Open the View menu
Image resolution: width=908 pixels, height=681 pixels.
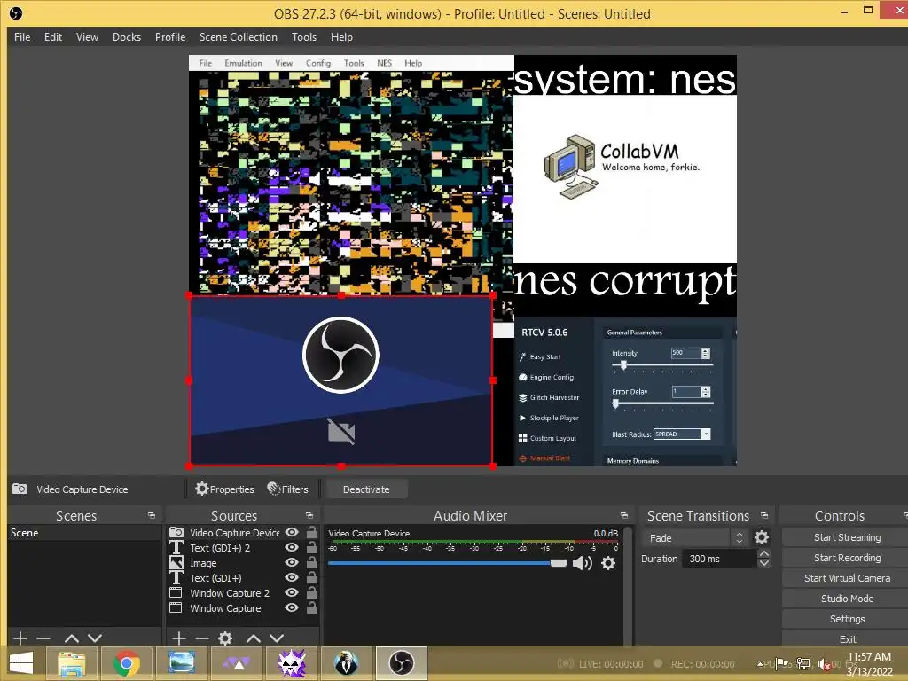pos(88,37)
